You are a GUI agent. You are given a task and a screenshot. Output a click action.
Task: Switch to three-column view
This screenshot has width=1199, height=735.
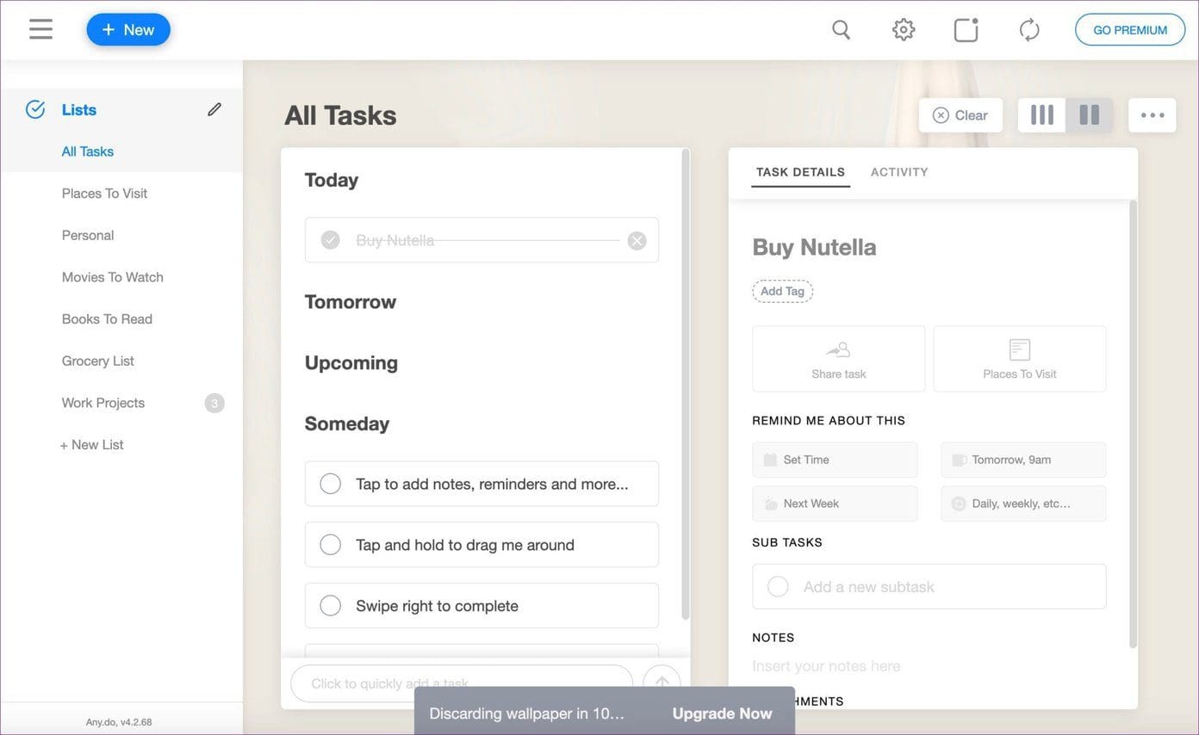[x=1042, y=114]
